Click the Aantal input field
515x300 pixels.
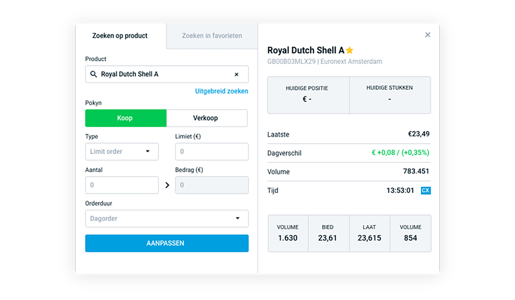point(122,185)
